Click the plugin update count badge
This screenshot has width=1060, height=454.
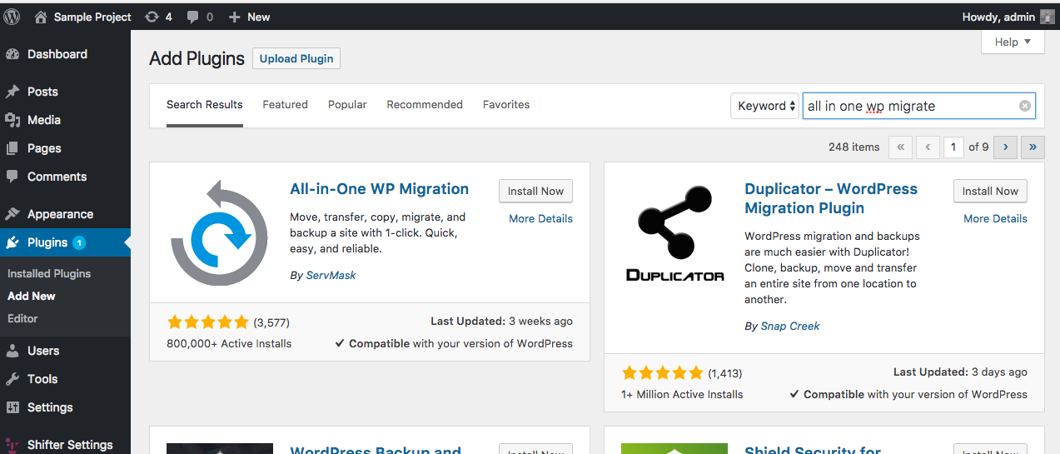pos(79,242)
